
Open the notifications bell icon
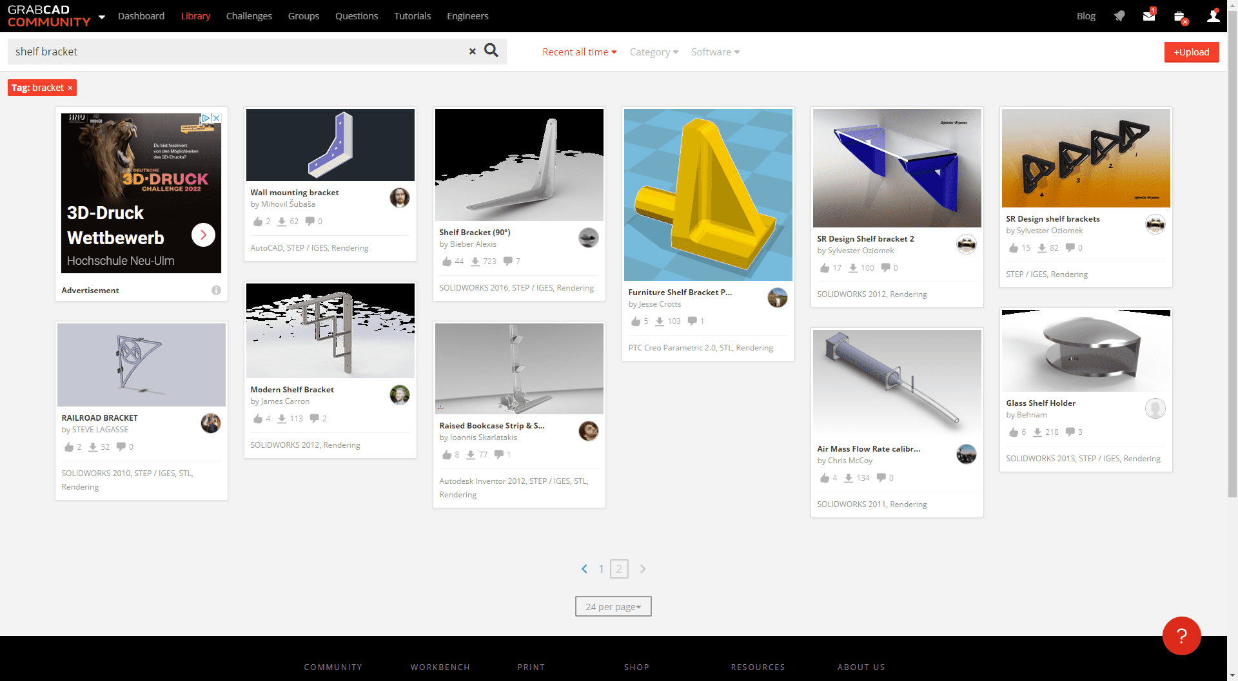point(1119,16)
